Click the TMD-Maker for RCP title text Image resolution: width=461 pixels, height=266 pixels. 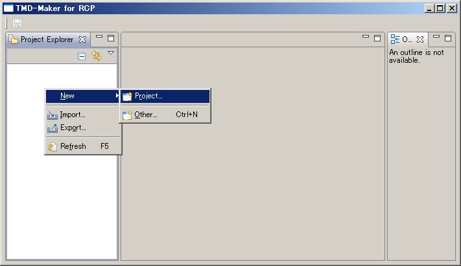point(55,8)
